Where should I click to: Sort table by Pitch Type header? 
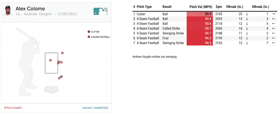tap(144, 7)
